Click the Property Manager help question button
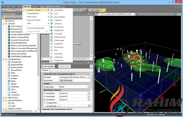 tap(91, 67)
